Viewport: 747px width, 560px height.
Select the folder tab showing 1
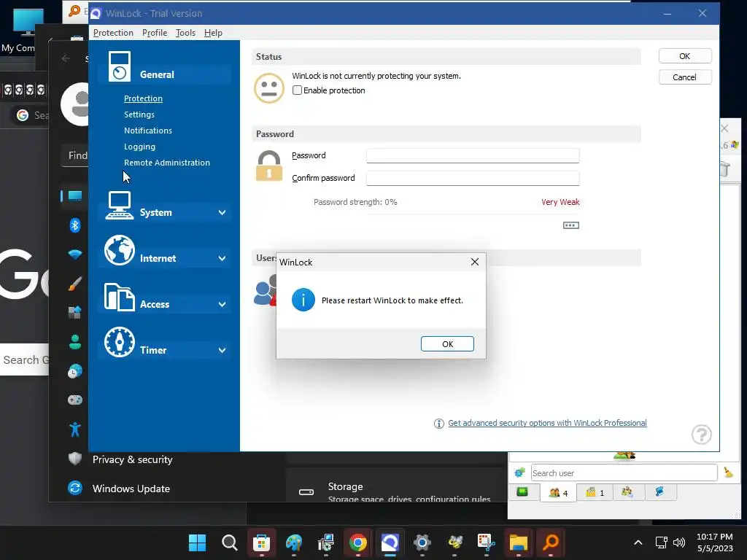595,492
